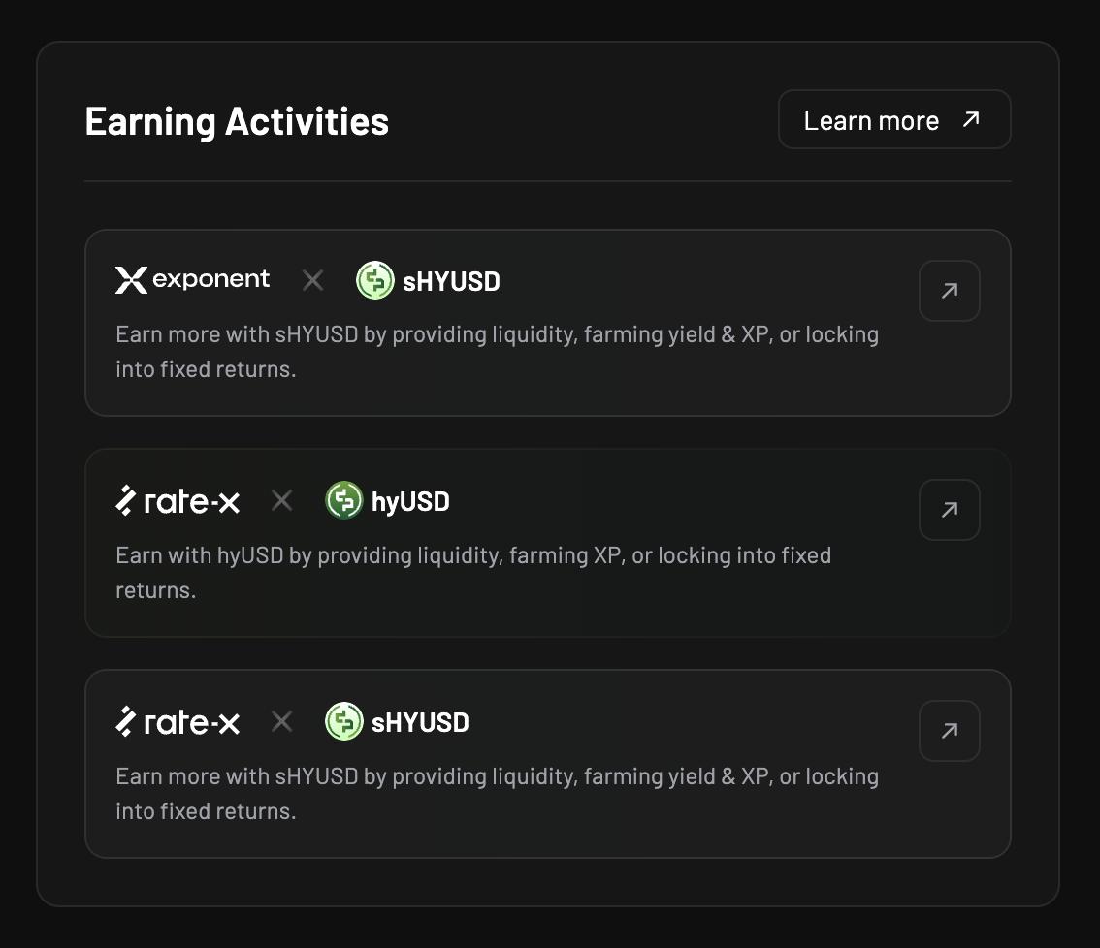Screen dimensions: 1100x948
Task: Click the X separator in hyUSD card
Action: tap(282, 500)
